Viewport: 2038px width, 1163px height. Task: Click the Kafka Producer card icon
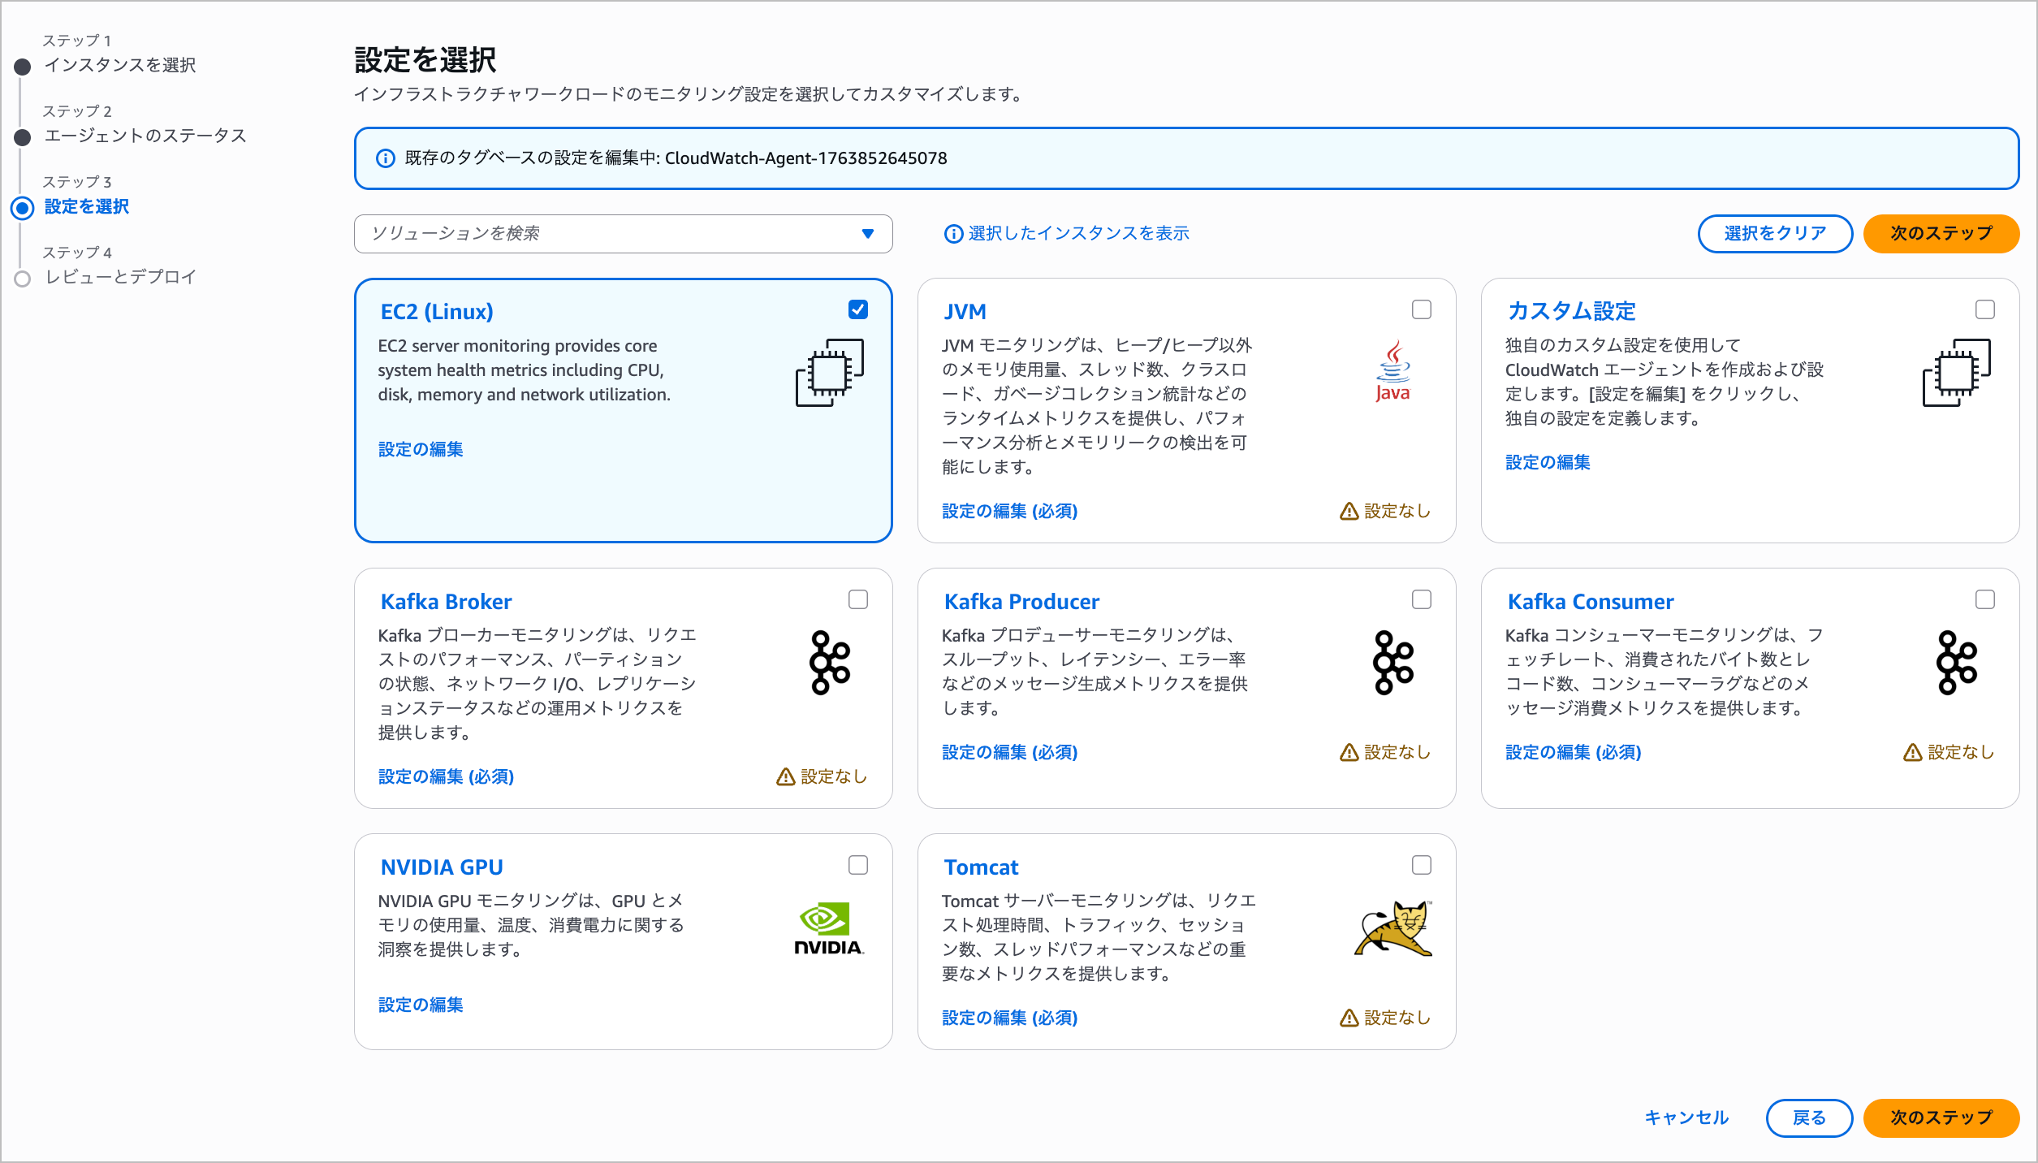click(1392, 662)
